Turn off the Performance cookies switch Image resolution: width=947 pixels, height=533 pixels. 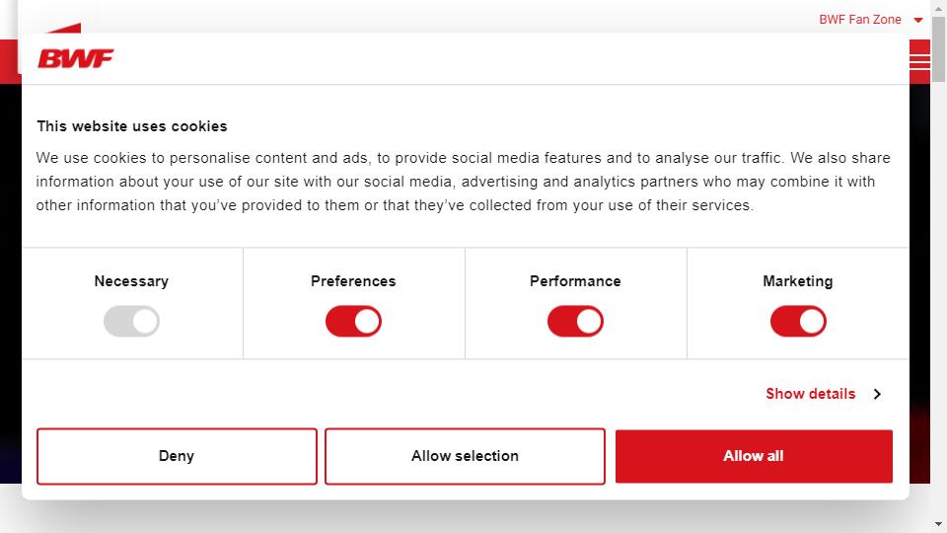tap(575, 321)
